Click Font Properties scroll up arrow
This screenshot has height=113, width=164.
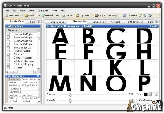click(39, 80)
